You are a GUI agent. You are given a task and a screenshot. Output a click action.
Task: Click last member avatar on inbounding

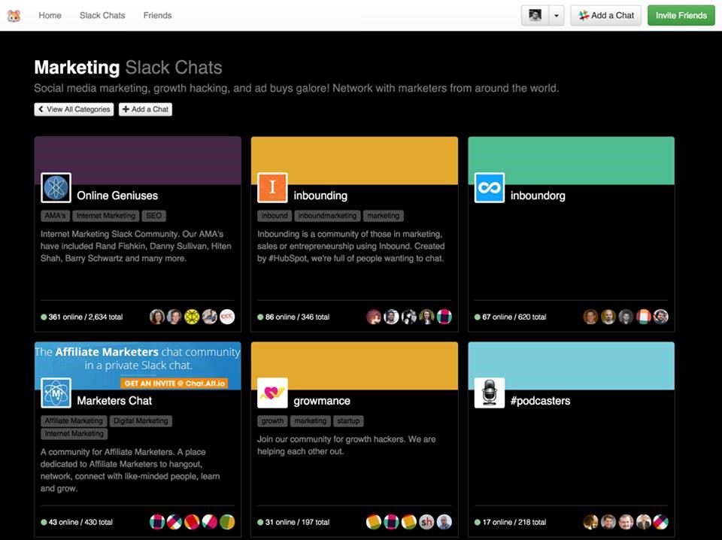[x=444, y=317]
